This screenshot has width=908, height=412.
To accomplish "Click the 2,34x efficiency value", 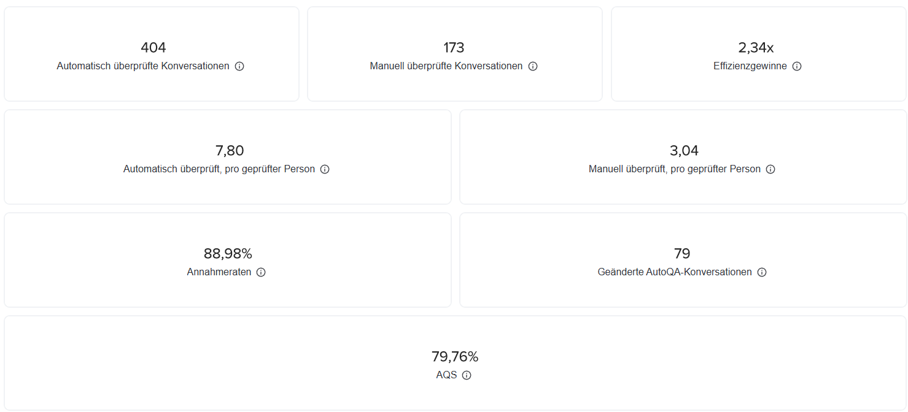I will [756, 48].
